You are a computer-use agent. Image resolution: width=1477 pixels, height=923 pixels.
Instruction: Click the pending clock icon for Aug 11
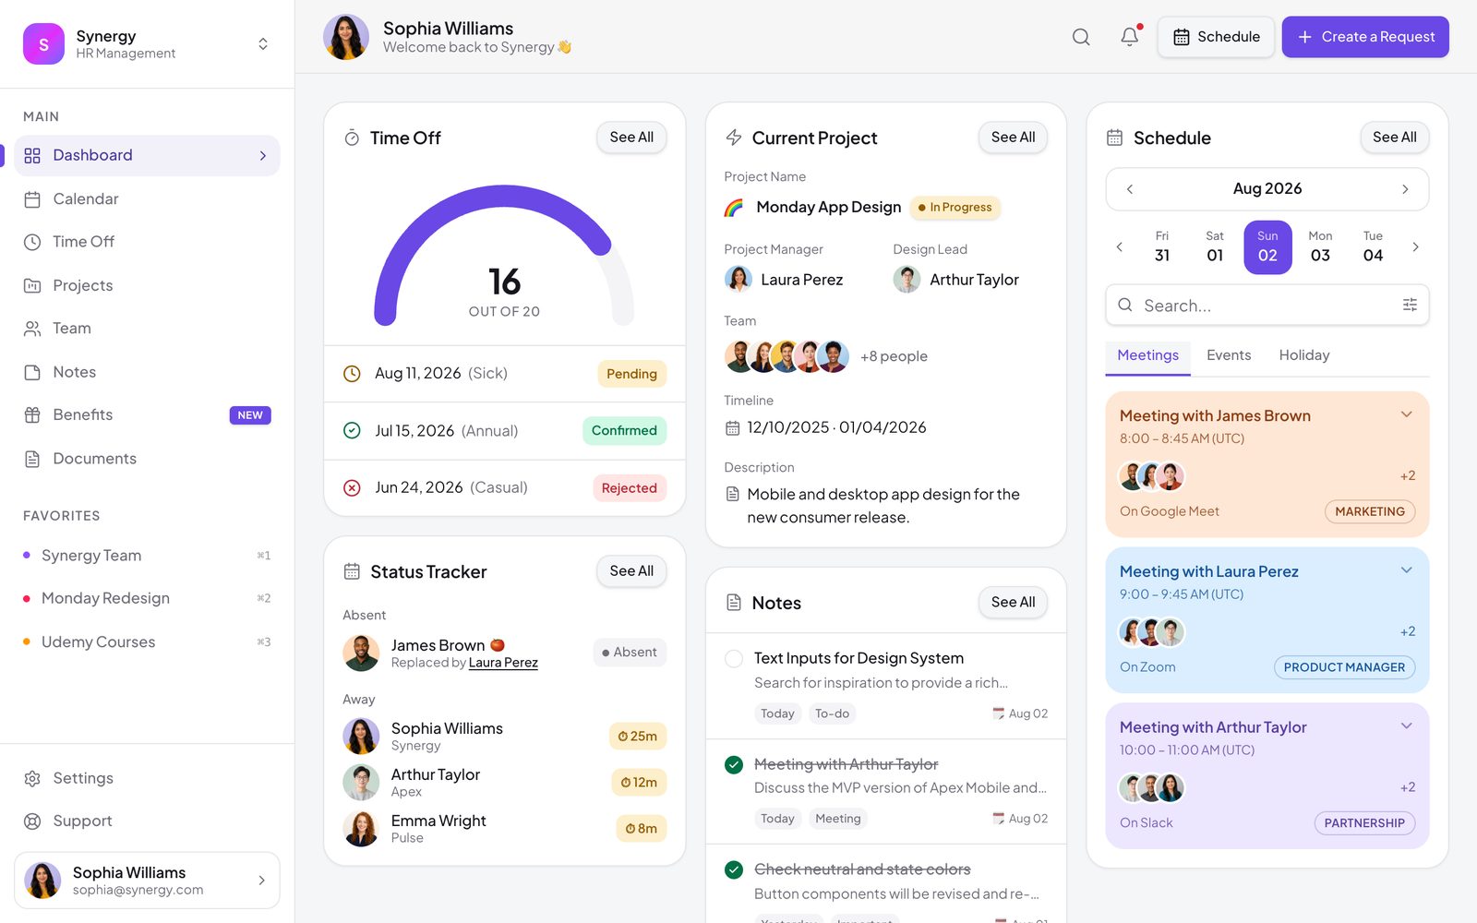tap(352, 374)
